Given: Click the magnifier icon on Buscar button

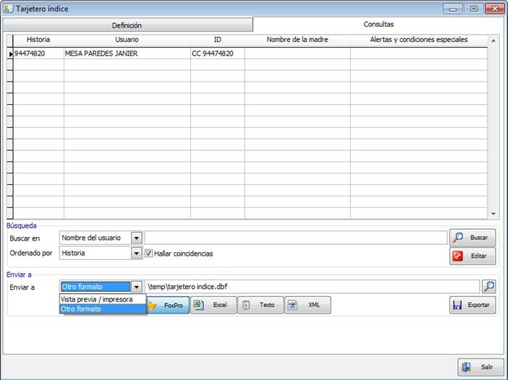Looking at the screenshot, I should coord(458,238).
